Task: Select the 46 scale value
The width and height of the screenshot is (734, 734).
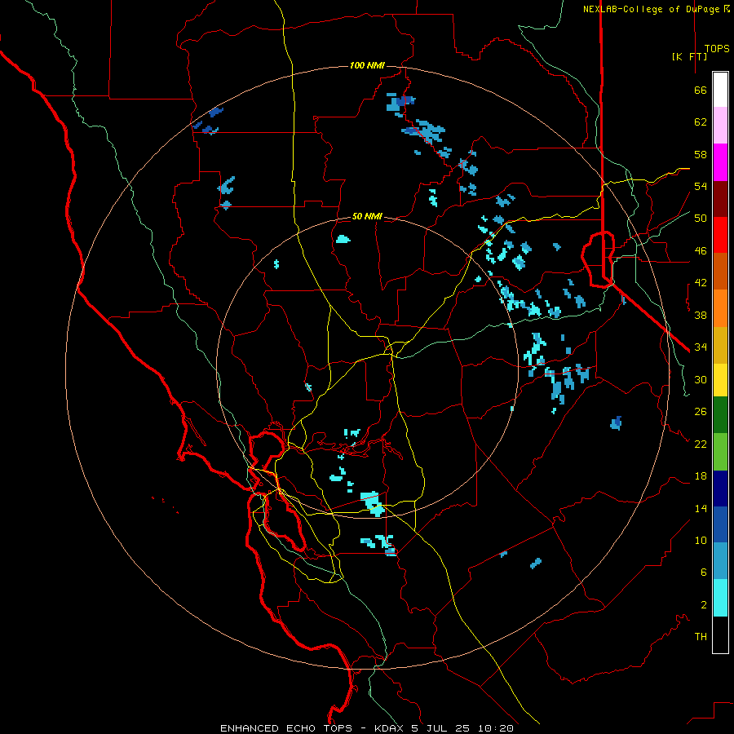Action: tap(701, 251)
